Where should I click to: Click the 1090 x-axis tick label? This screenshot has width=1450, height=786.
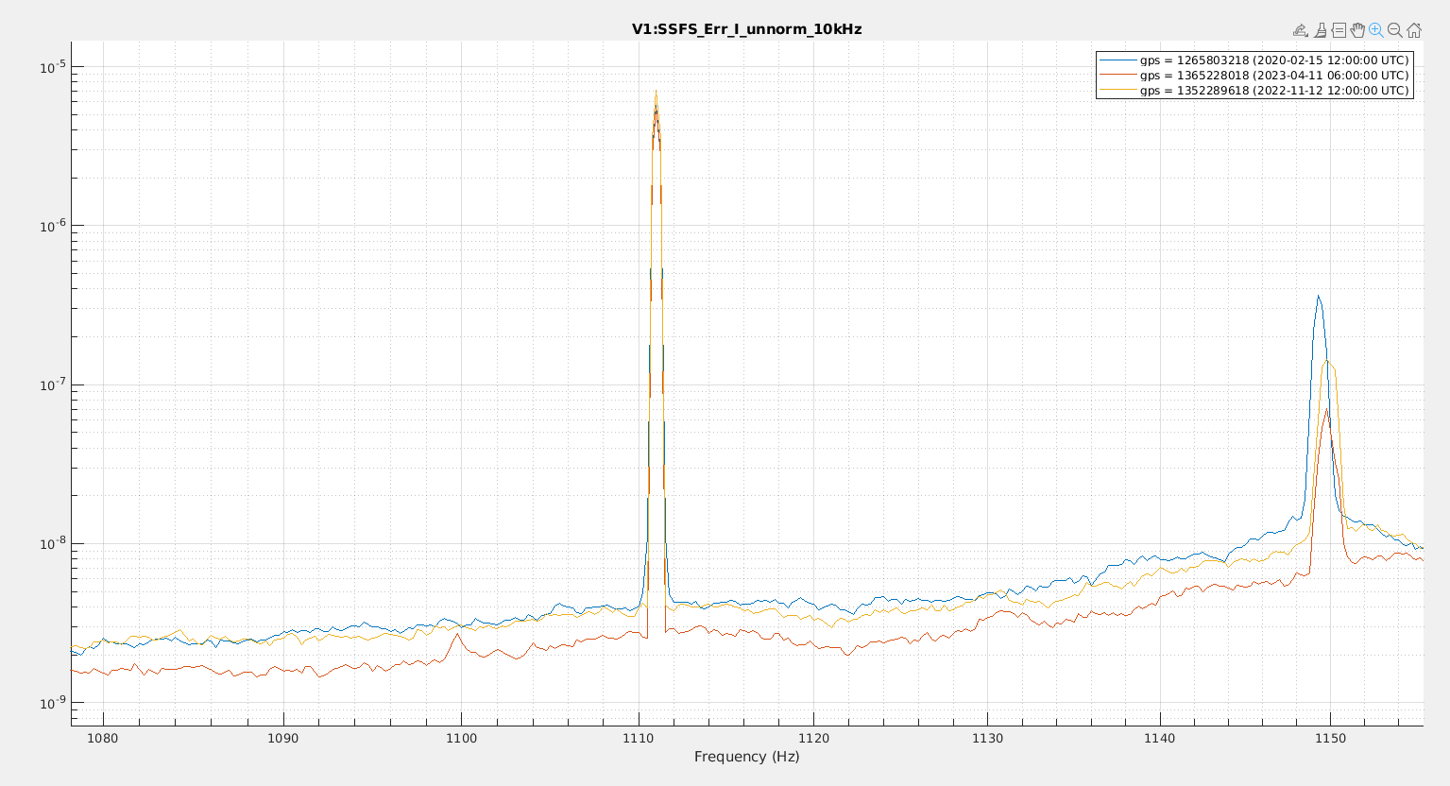[x=282, y=738]
